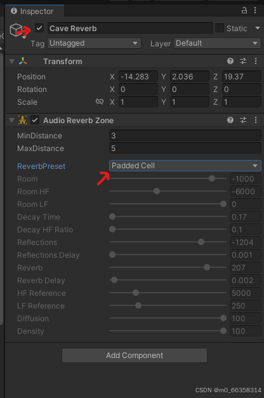Click the Room slider handle
This screenshot has width=264, height=398.
coord(212,178)
